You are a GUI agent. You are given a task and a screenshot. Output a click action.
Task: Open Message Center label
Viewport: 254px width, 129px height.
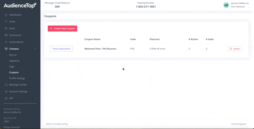click(18, 85)
